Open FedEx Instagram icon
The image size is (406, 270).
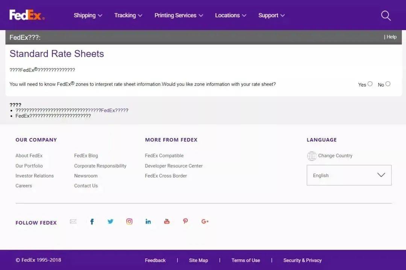pyautogui.click(x=129, y=221)
